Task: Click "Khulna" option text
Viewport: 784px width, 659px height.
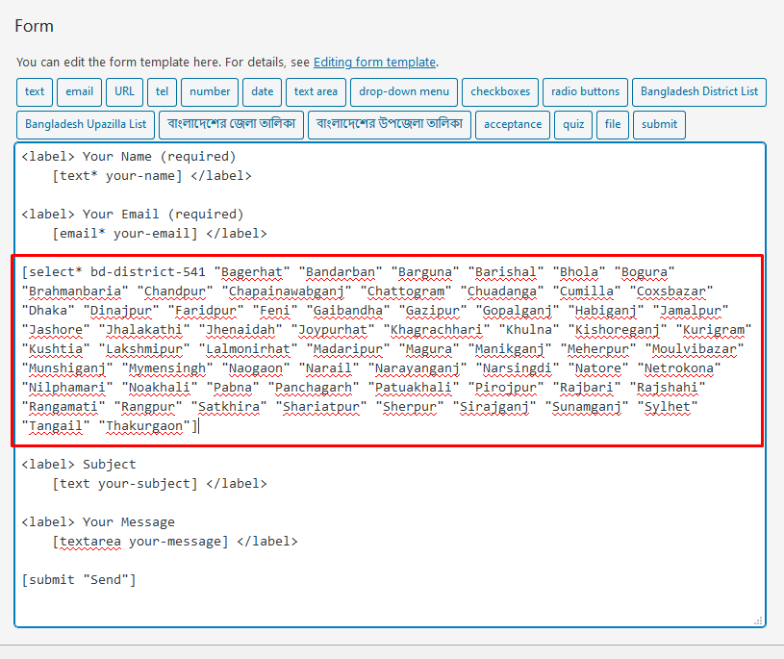Action: [x=529, y=330]
